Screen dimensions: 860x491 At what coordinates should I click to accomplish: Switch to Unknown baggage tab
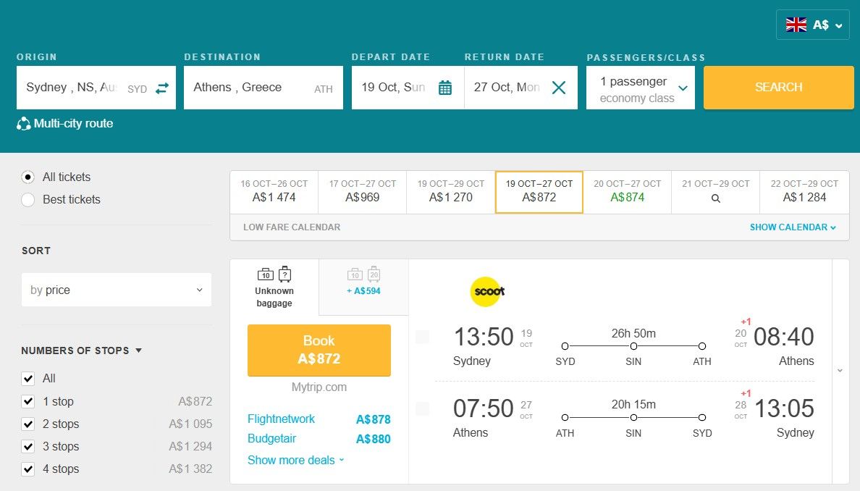coord(274,287)
